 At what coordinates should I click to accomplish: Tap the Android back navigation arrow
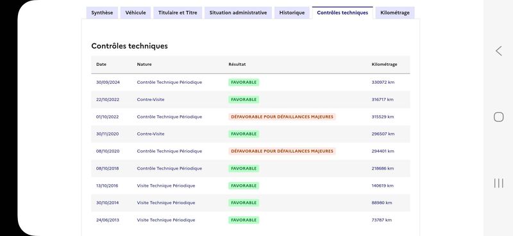click(499, 51)
